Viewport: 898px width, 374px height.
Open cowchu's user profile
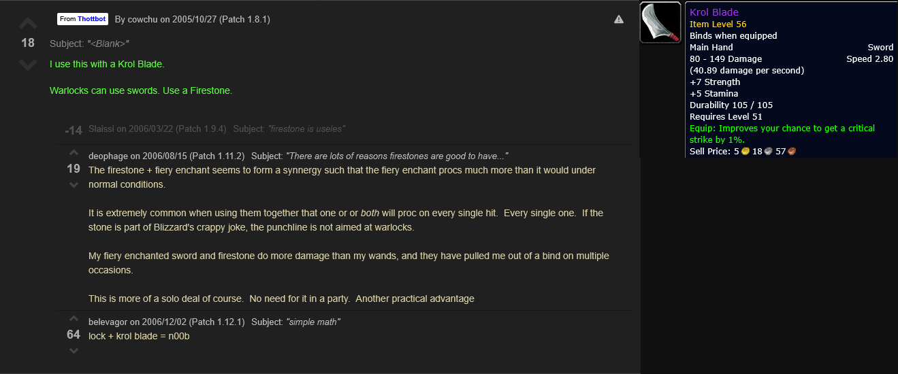142,20
